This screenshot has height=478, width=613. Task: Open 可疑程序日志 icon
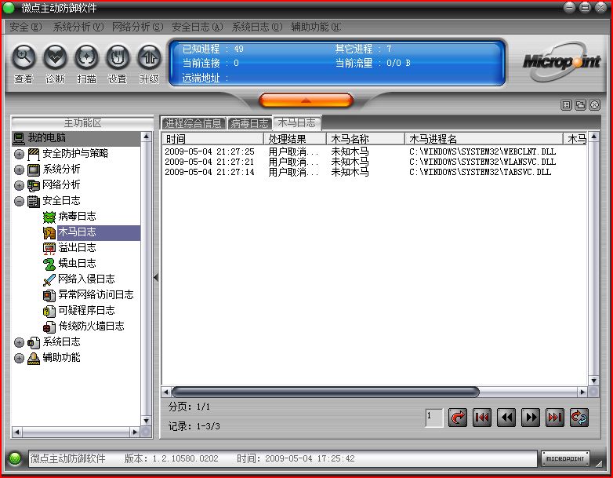click(49, 311)
